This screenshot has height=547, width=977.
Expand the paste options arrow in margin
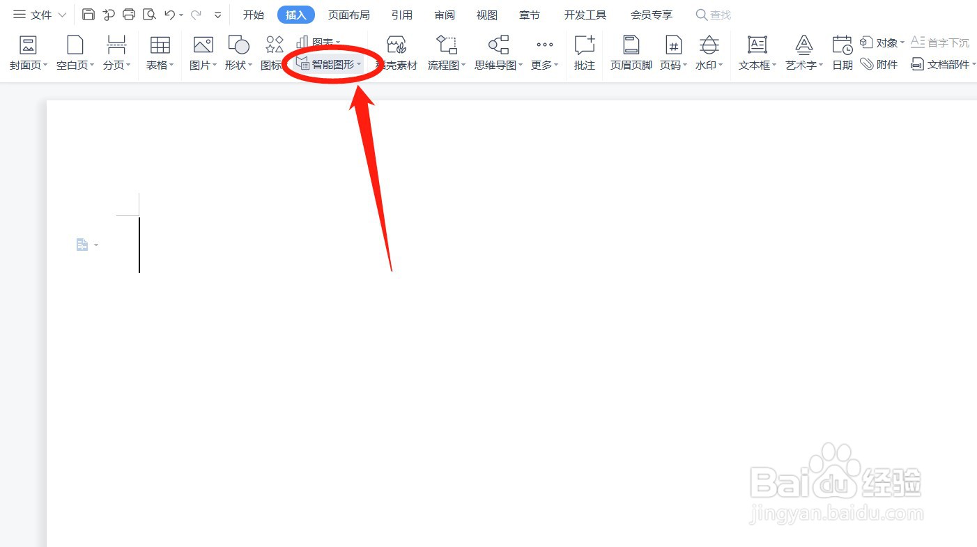coord(96,245)
